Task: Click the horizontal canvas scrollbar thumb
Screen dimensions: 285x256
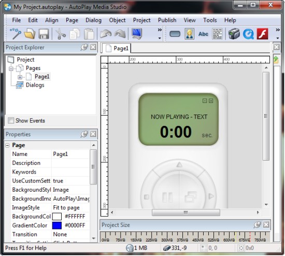Action: [186, 212]
